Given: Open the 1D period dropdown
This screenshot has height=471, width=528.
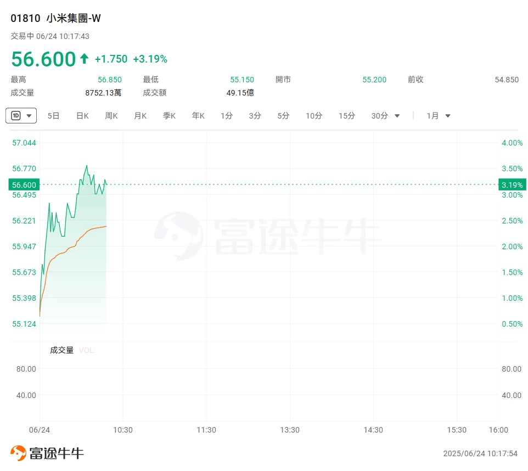Looking at the screenshot, I should (21, 116).
